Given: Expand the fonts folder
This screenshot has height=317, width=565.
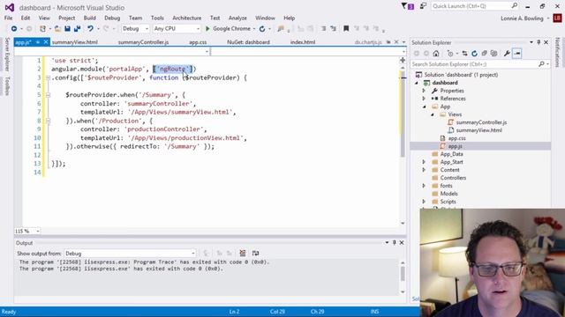Looking at the screenshot, I should pos(424,186).
